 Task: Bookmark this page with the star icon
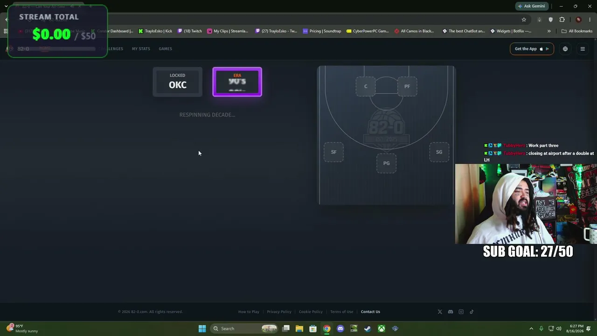click(x=524, y=20)
